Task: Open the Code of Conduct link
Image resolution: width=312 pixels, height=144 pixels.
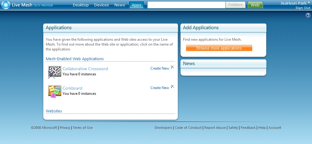Action: click(188, 128)
